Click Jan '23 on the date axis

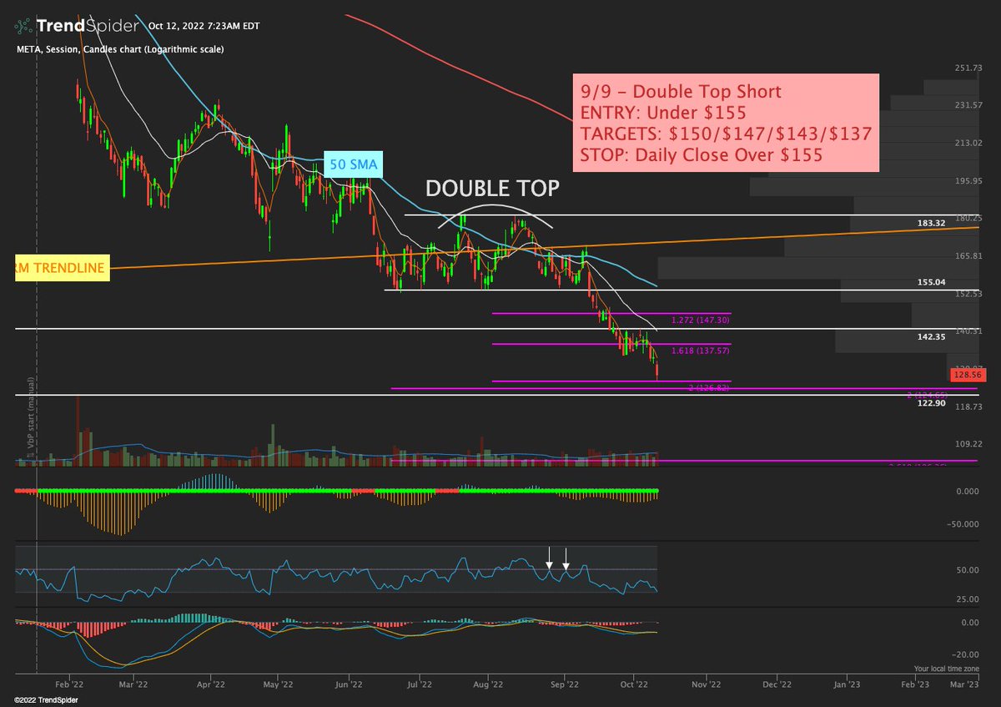tap(847, 684)
